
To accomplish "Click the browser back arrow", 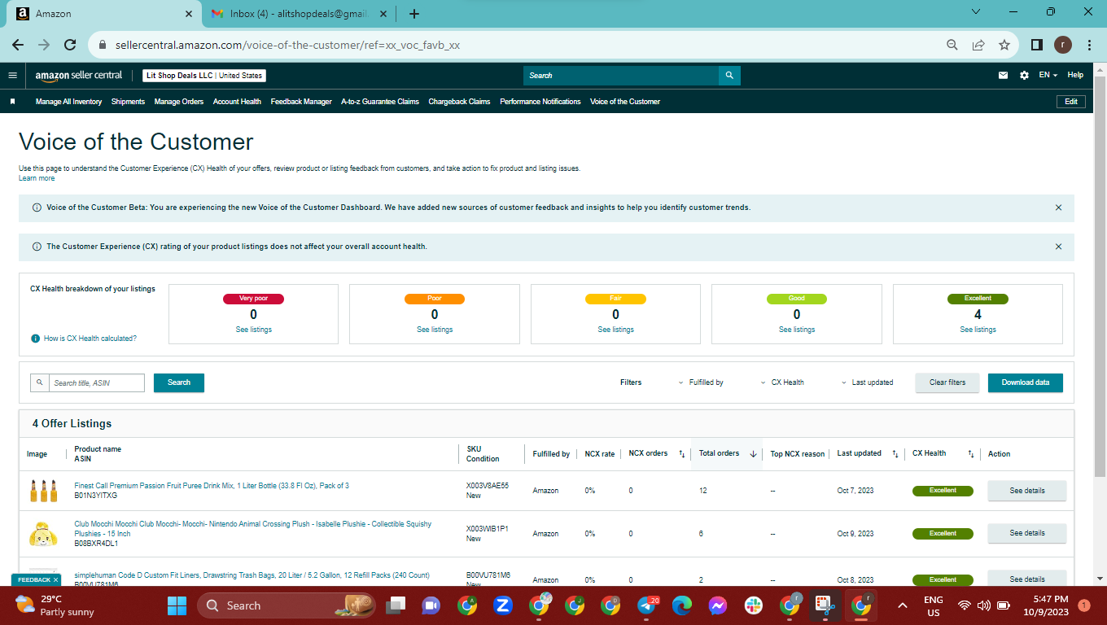I will point(18,45).
